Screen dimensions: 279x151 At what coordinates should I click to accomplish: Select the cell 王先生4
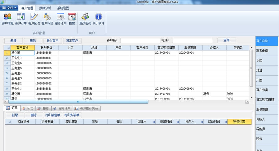pos(23,73)
